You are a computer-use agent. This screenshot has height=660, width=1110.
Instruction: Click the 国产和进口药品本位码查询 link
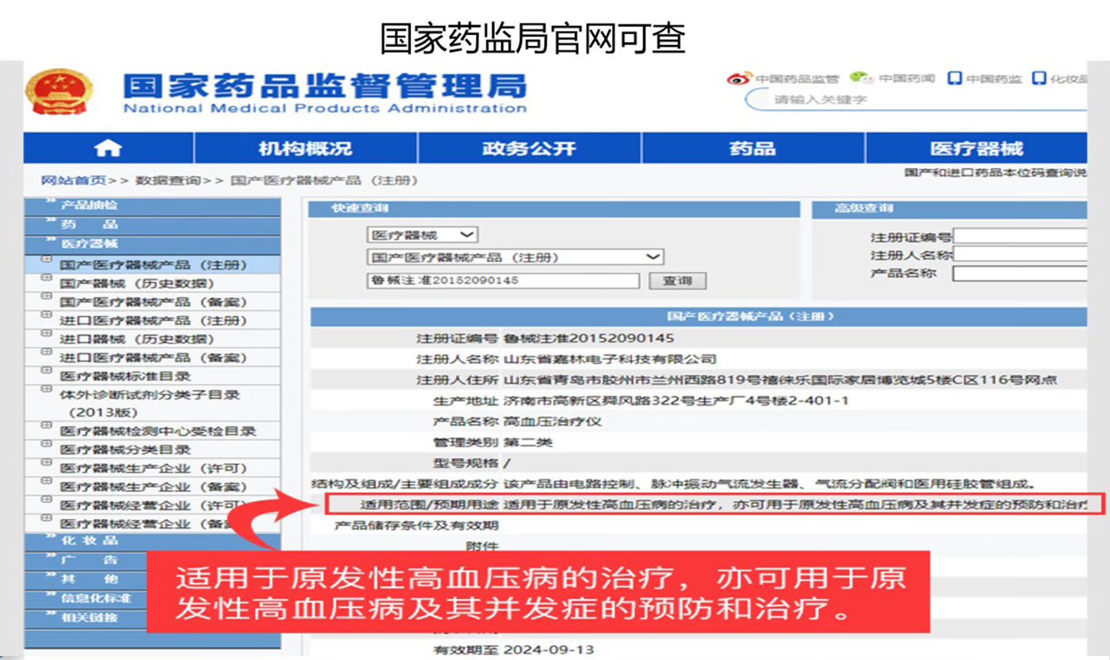(x=996, y=172)
